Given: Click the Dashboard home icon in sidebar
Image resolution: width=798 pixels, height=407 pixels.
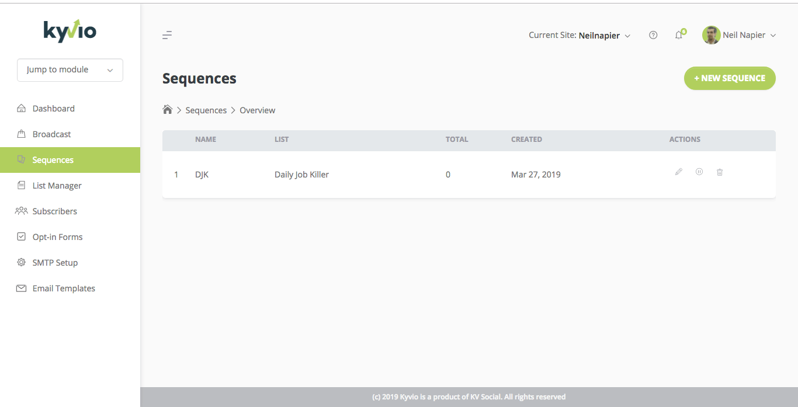Looking at the screenshot, I should [x=22, y=109].
